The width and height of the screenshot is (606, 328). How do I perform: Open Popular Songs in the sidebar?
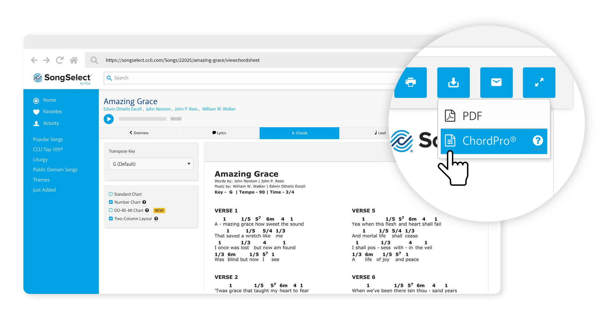pos(48,139)
